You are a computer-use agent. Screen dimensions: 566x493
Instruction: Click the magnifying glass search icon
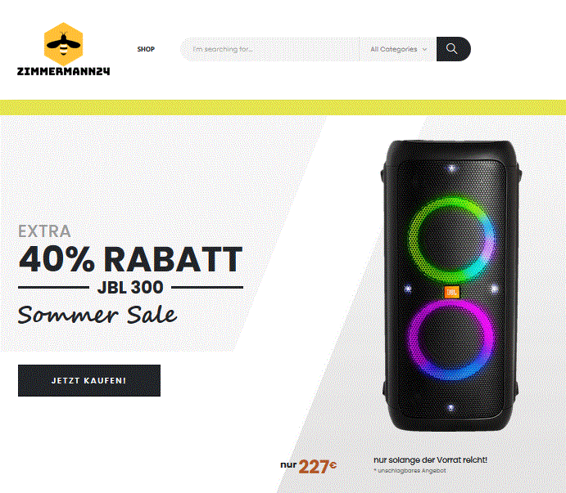(451, 49)
